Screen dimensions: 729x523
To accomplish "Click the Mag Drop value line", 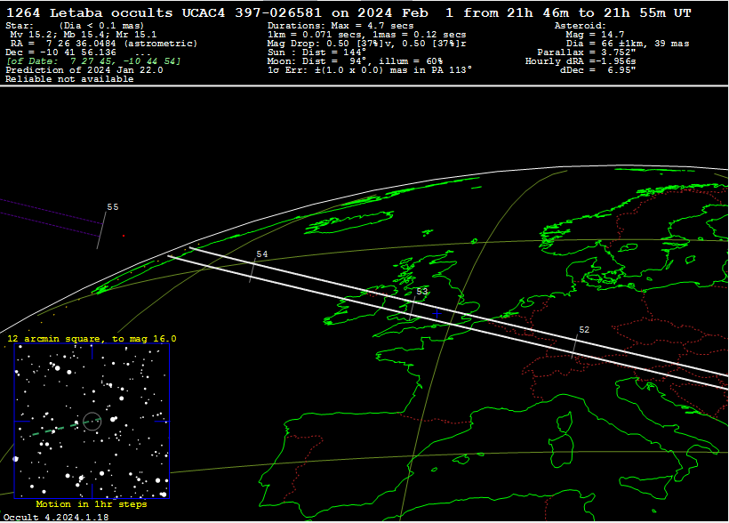I will tap(367, 44).
